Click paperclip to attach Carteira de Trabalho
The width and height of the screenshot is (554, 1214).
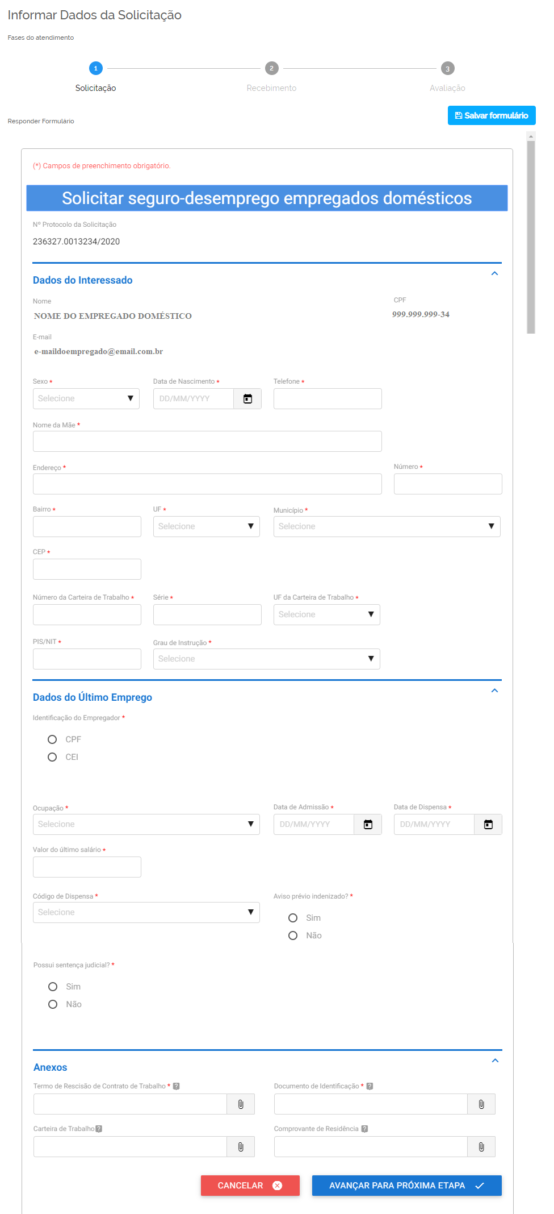(x=241, y=1147)
